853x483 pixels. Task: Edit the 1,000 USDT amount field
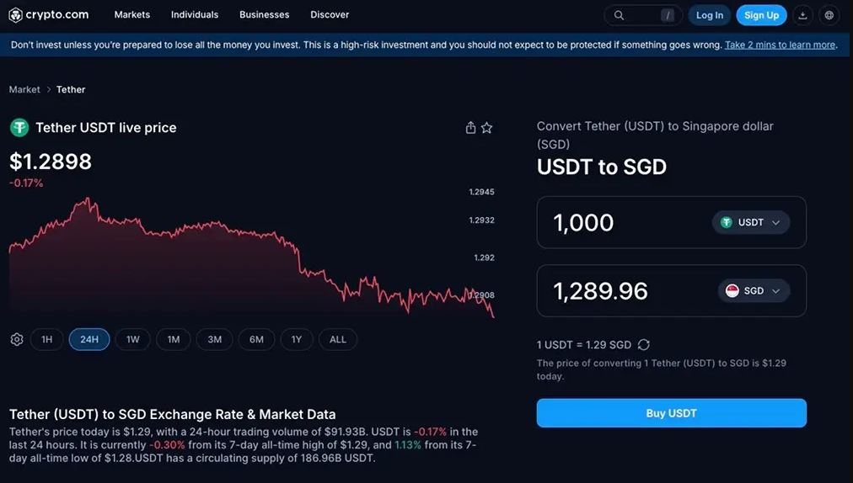pyautogui.click(x=671, y=222)
